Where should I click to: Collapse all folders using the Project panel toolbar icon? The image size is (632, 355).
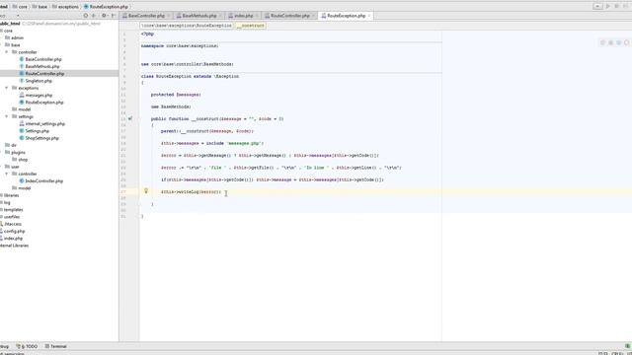click(94, 16)
